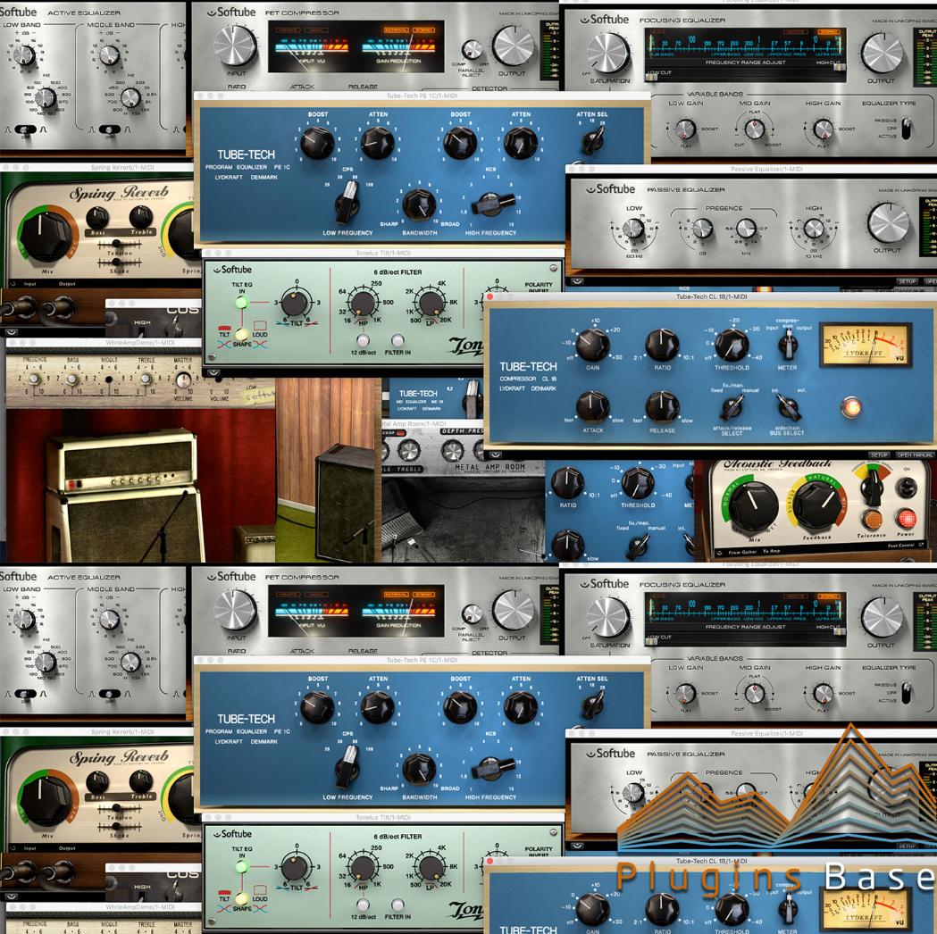937x934 pixels.
Task: Expand the chevron below lower Spring Reverb
Action: click(x=12, y=896)
